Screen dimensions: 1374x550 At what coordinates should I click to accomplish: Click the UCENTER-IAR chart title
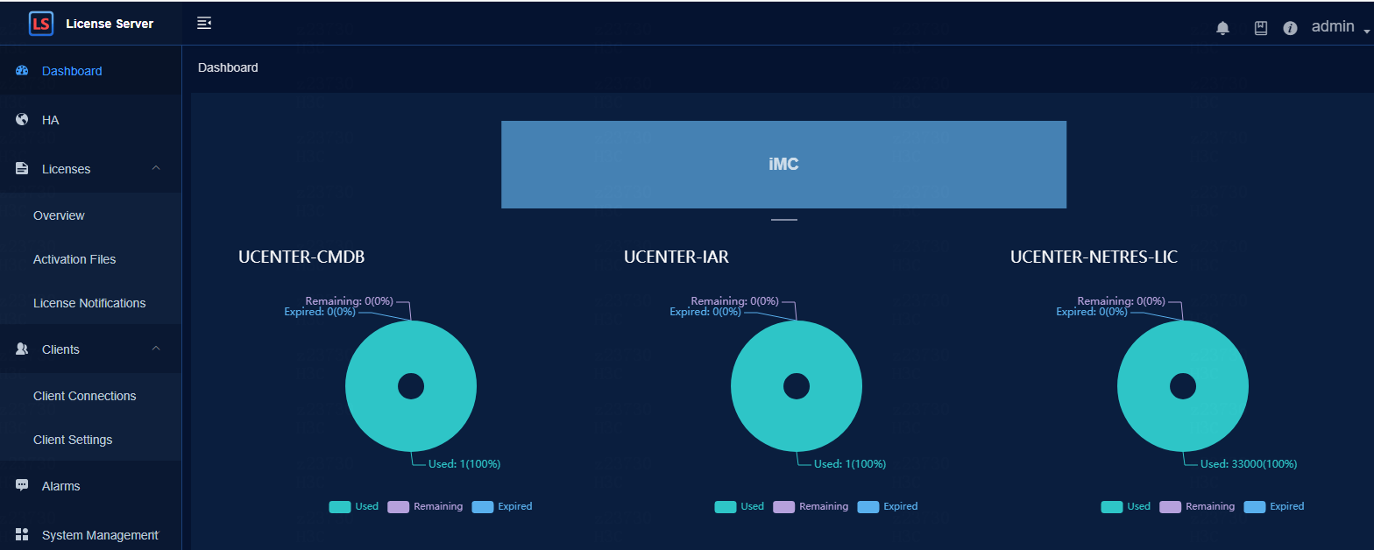click(x=676, y=257)
